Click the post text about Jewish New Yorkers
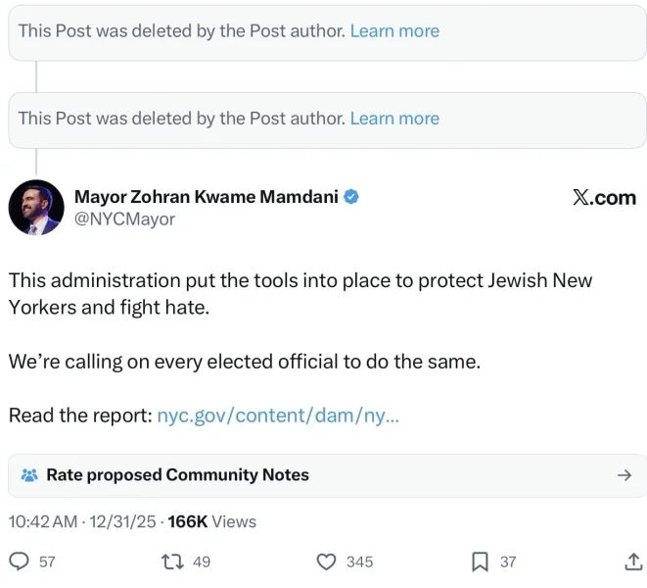The image size is (647, 588). coord(300,293)
